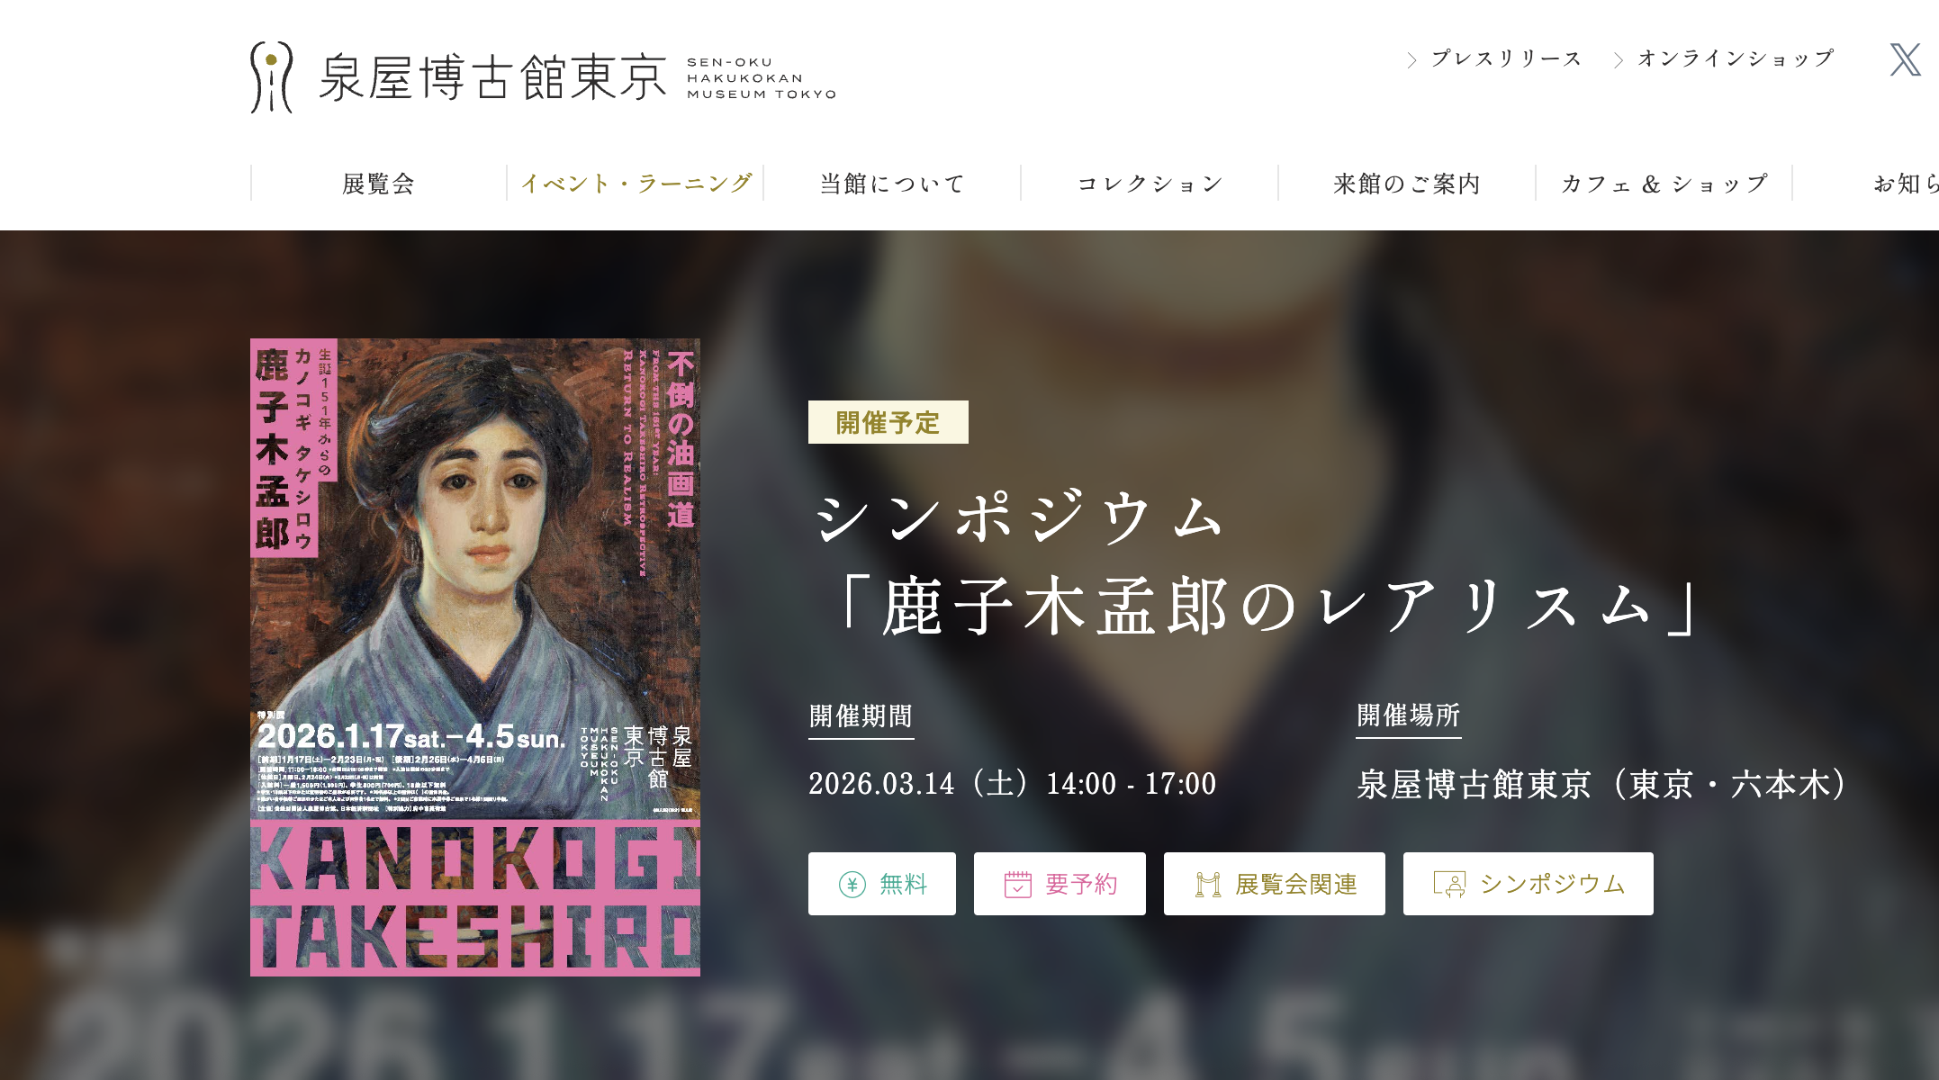Go to 来館のご案内 navigation item

[1407, 184]
